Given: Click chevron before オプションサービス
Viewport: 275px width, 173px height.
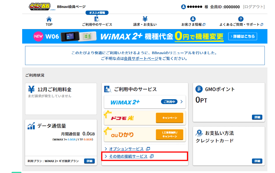Looking at the screenshot, I should (106, 149).
